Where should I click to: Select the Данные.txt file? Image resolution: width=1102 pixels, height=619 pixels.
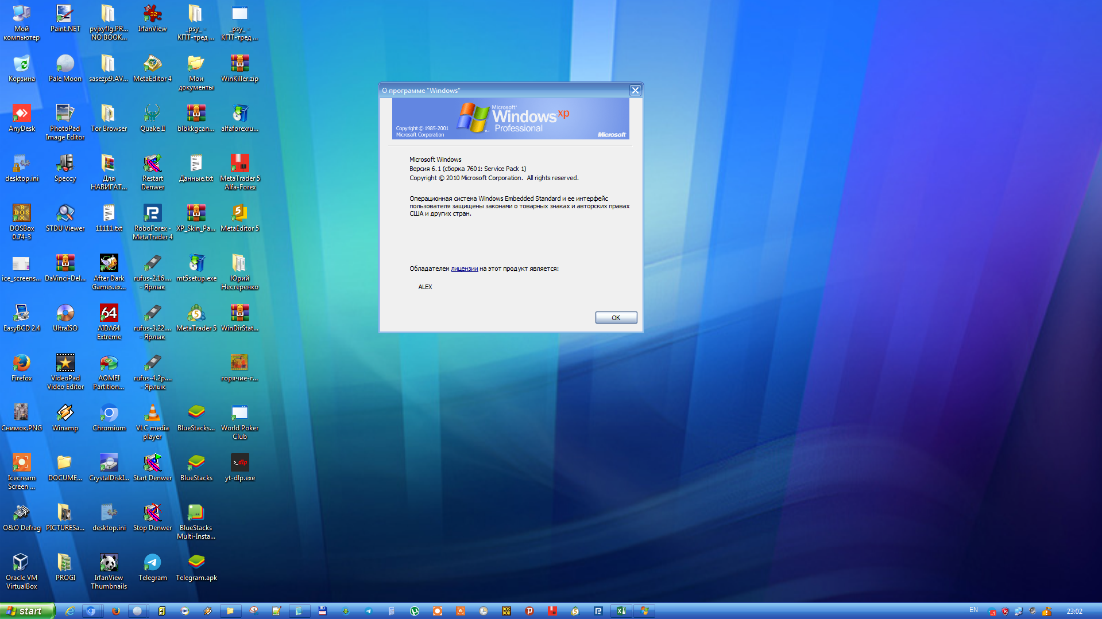tap(196, 169)
